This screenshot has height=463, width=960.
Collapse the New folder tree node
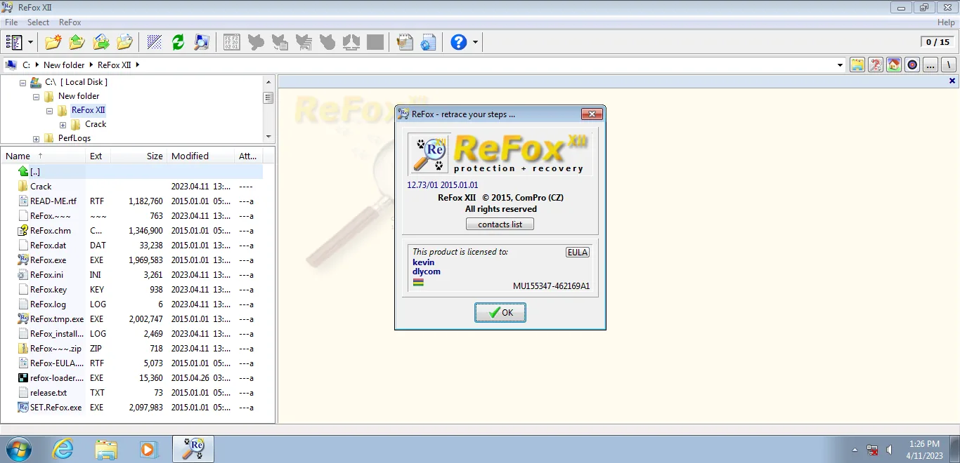[x=37, y=96]
